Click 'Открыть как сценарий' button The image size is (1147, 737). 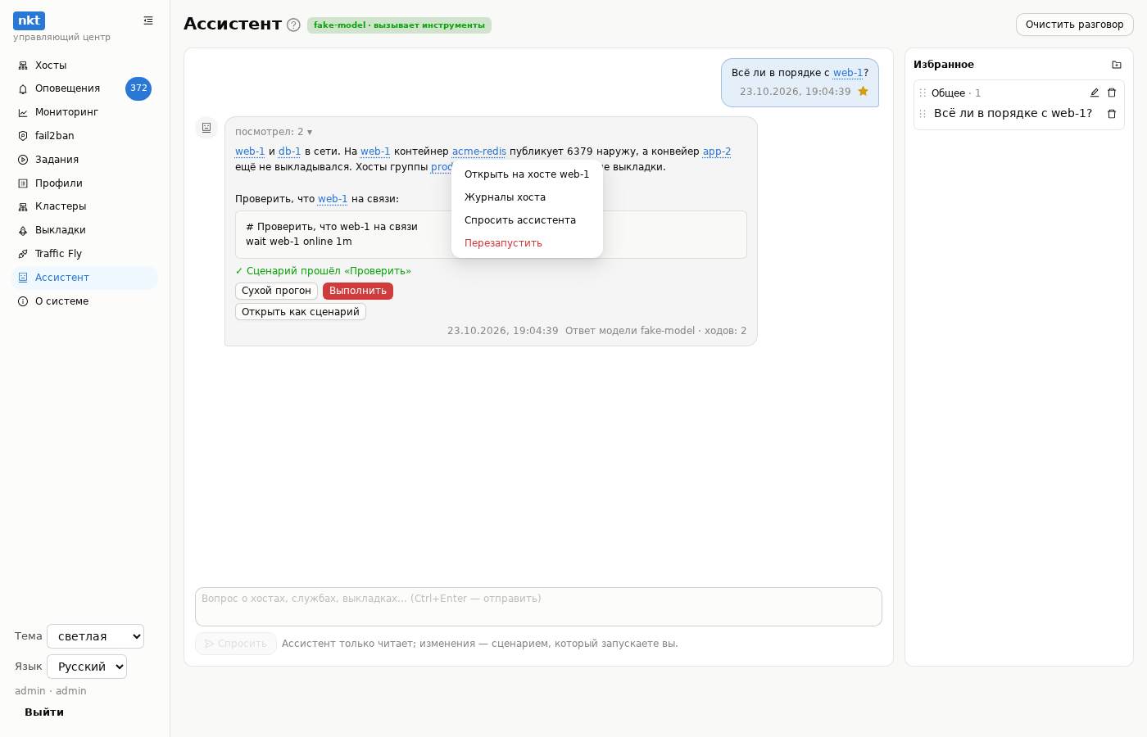(x=301, y=312)
